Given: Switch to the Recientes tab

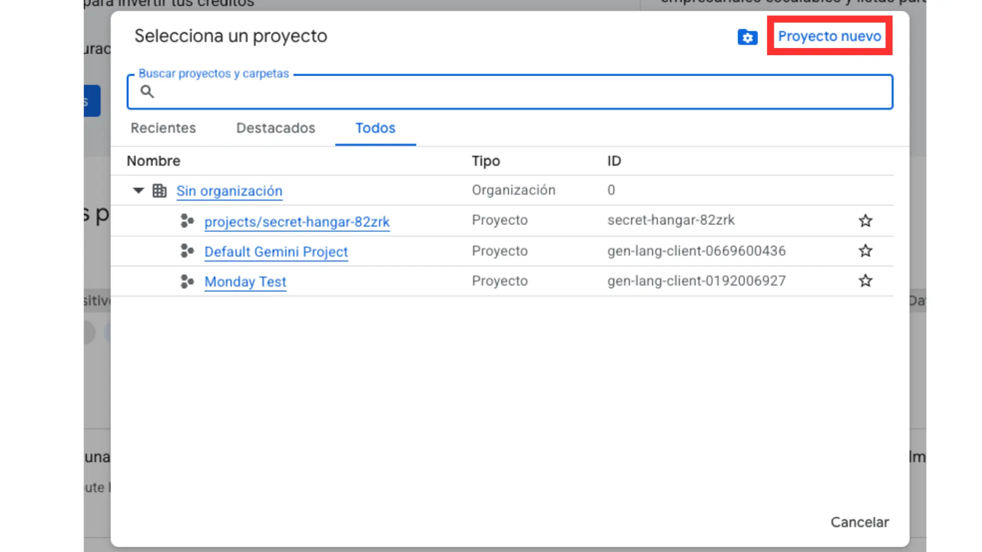Looking at the screenshot, I should coord(163,128).
